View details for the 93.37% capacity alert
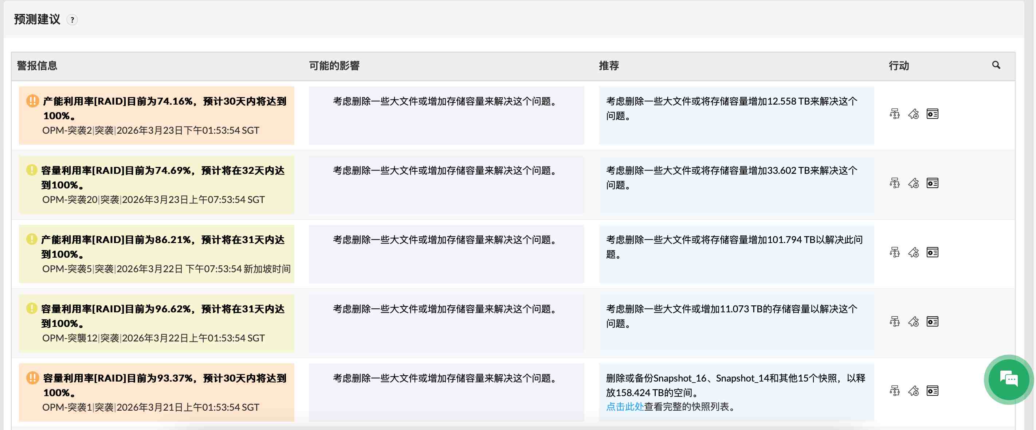Image resolution: width=1036 pixels, height=430 pixels. (x=932, y=391)
